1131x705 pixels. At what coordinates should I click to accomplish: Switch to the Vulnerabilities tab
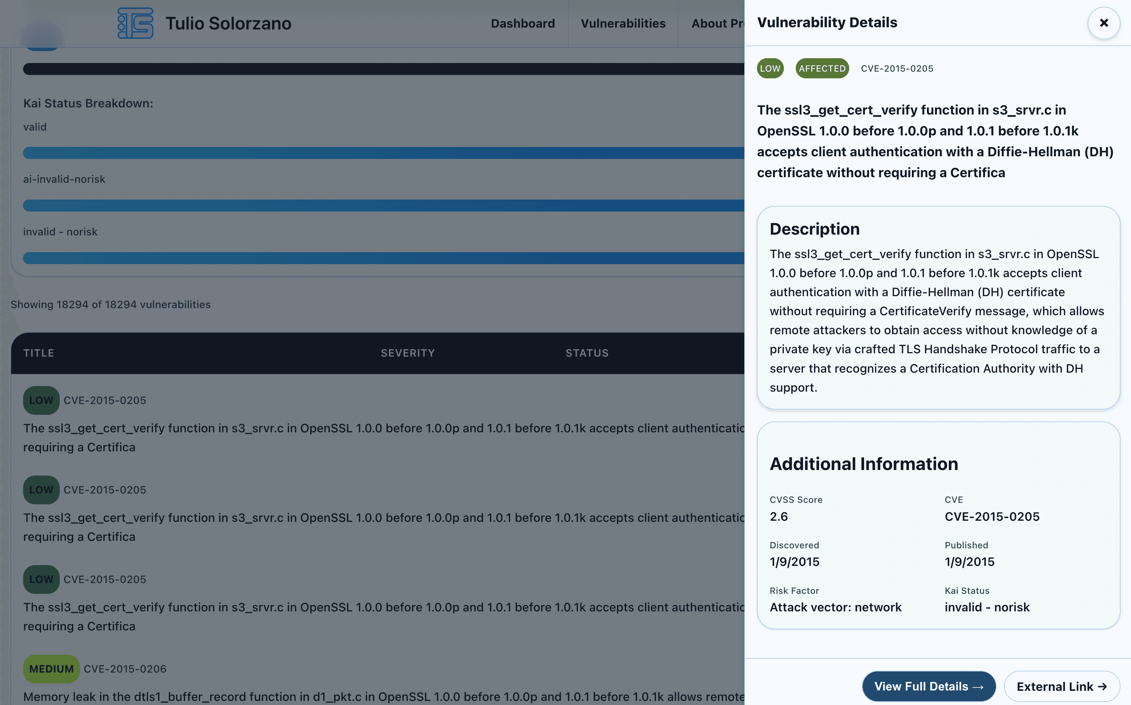[x=623, y=23]
